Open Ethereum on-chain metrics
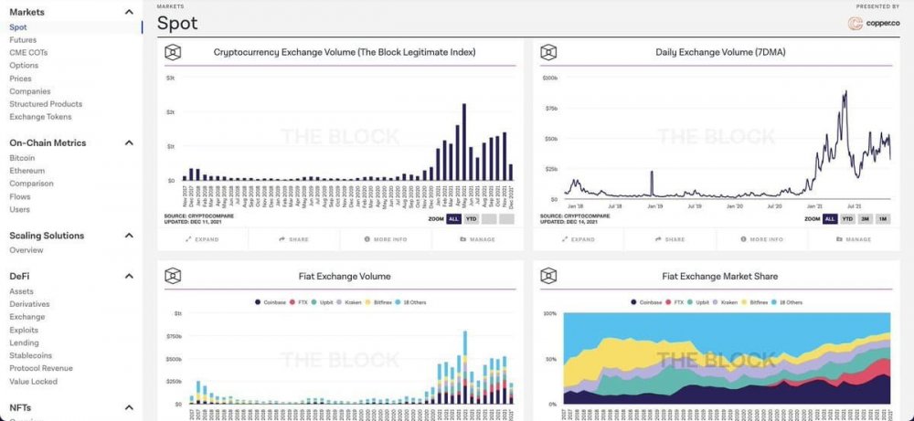 27,171
